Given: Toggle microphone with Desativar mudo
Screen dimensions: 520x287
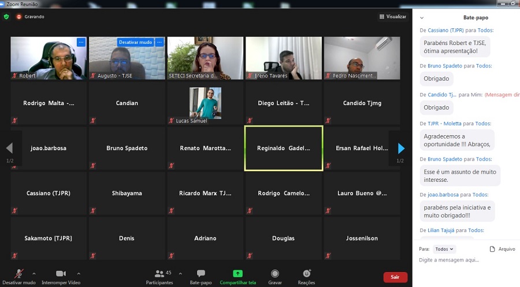Looking at the screenshot, I should coord(18,274).
